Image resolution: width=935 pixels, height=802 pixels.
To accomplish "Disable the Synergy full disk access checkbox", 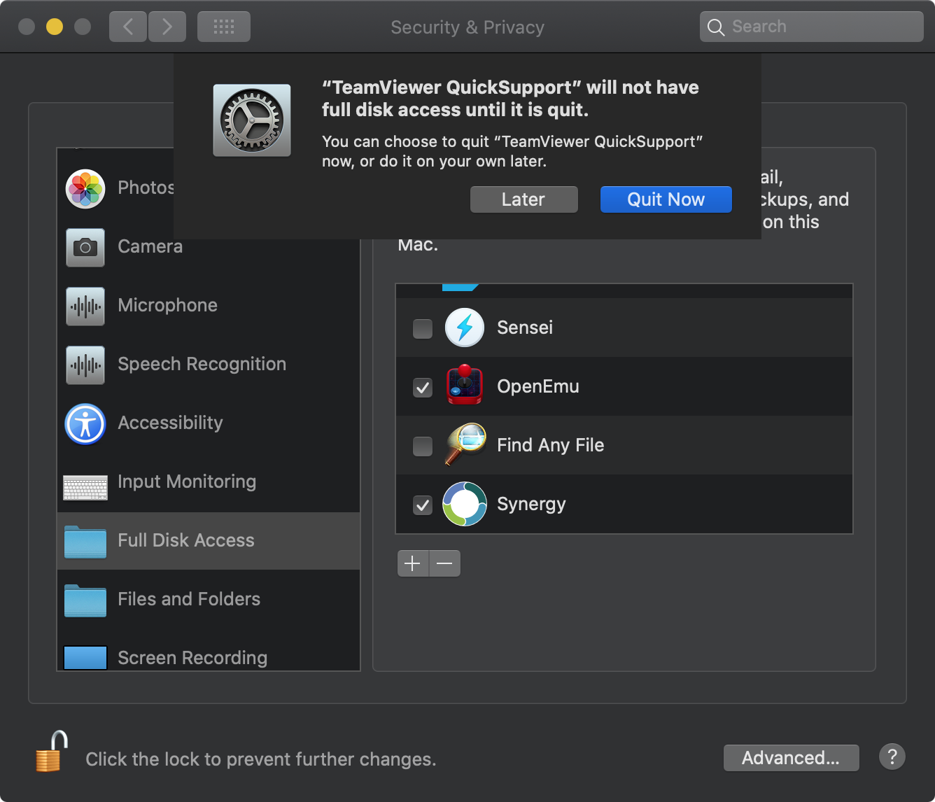I will pos(423,505).
